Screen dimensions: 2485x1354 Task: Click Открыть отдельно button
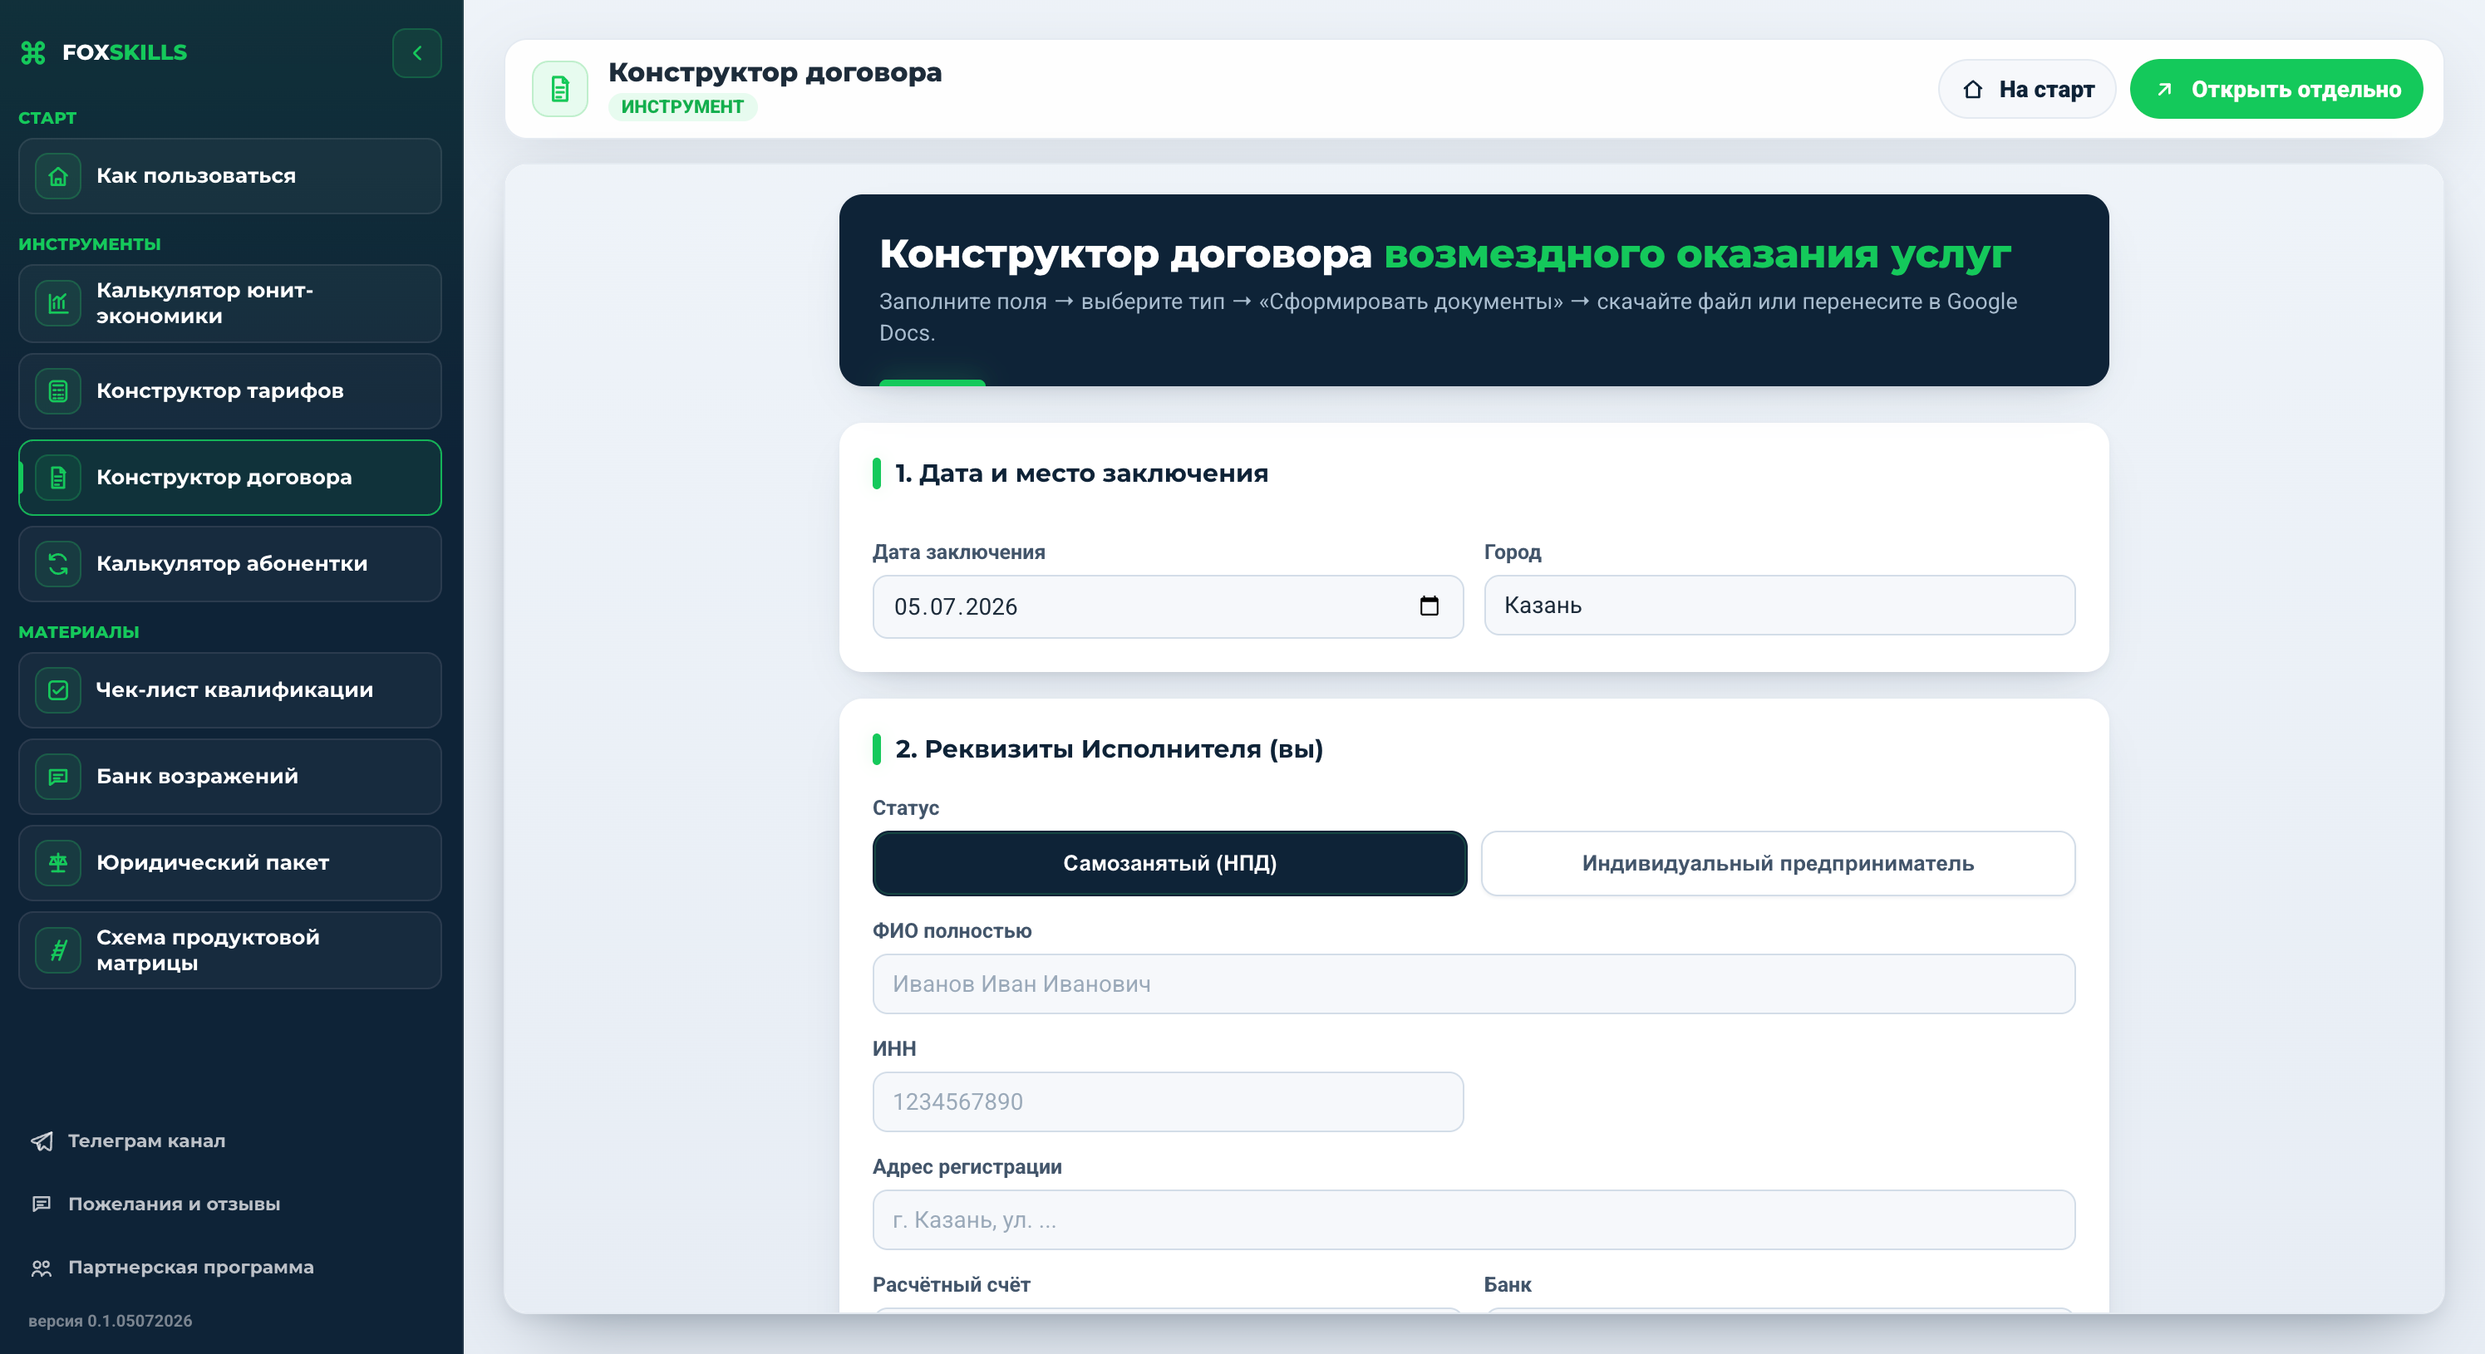[2276, 89]
